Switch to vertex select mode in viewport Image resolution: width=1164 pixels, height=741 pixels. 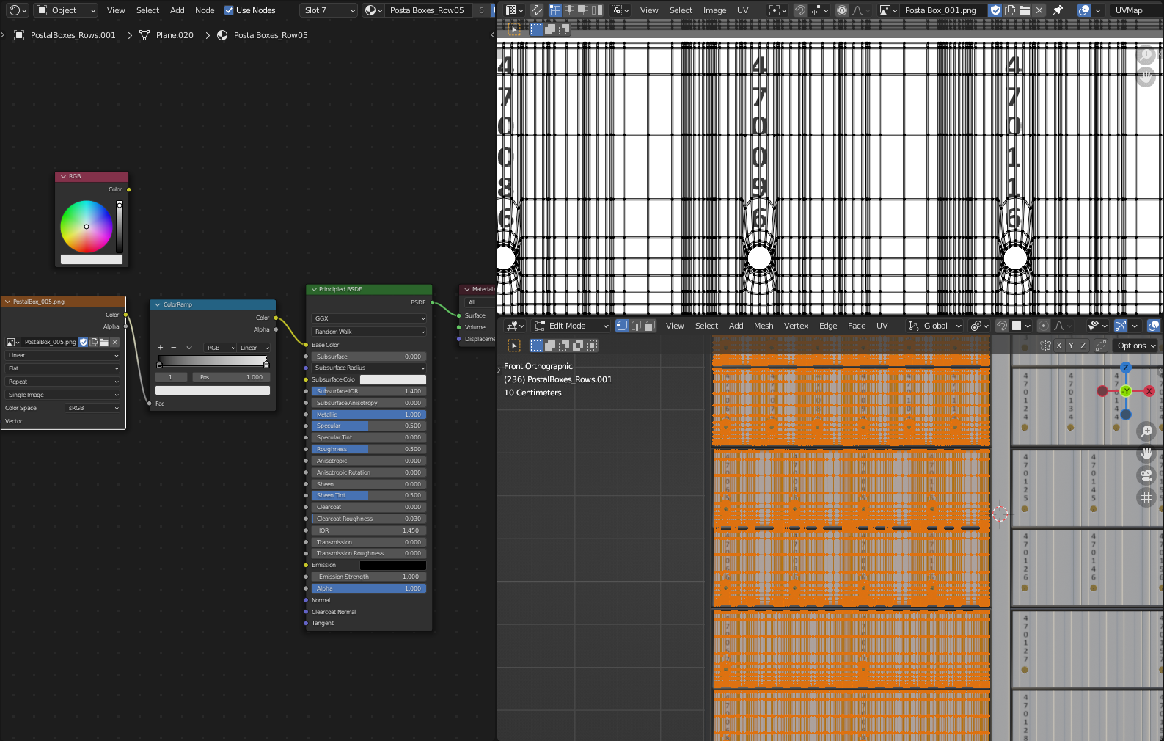622,326
